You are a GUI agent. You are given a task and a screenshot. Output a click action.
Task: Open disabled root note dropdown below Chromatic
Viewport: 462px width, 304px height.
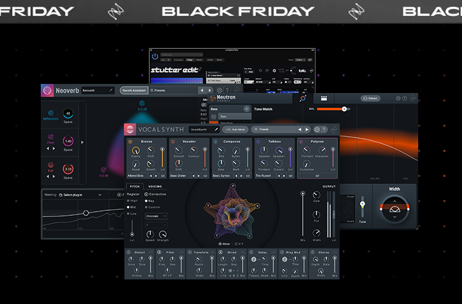tap(156, 225)
